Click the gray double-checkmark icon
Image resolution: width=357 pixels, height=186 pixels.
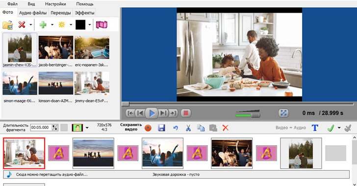tap(348, 128)
